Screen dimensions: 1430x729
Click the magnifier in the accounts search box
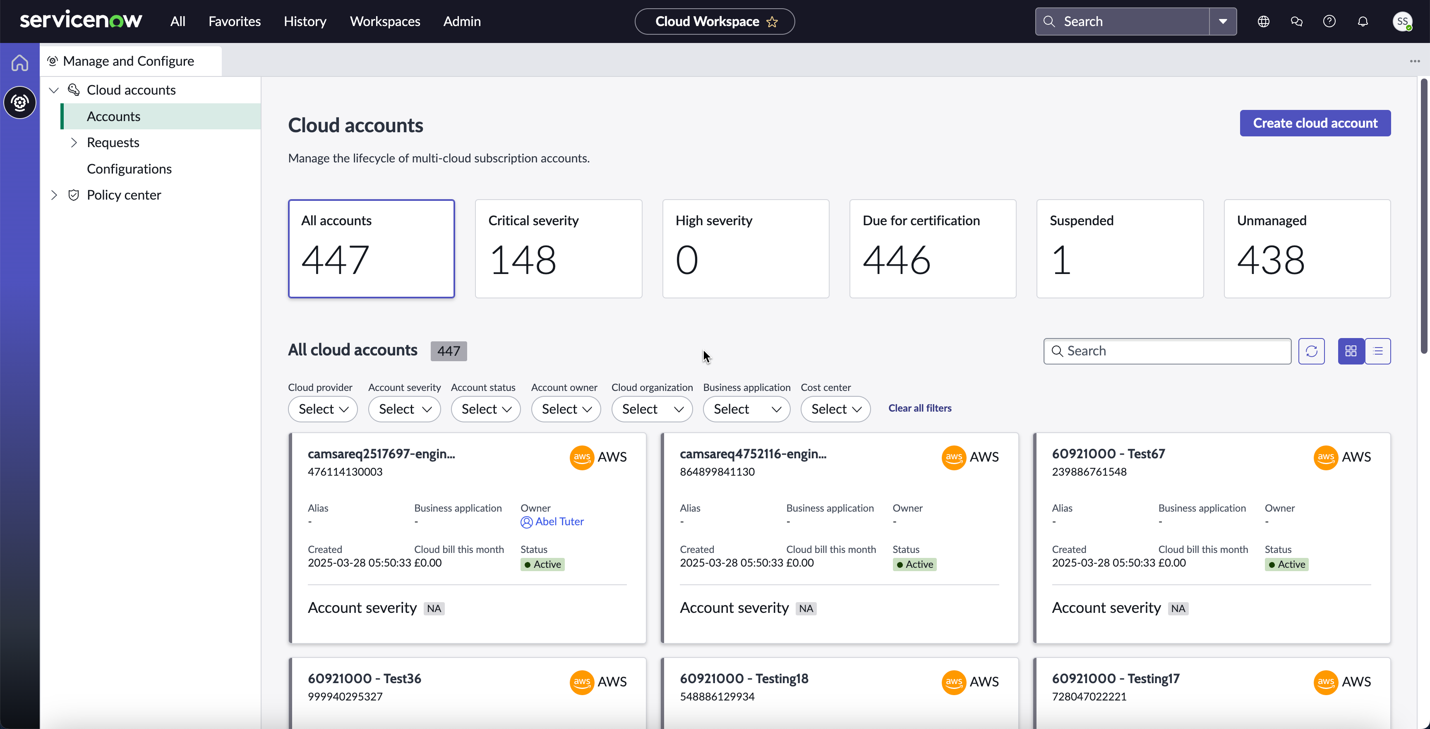[x=1057, y=351]
